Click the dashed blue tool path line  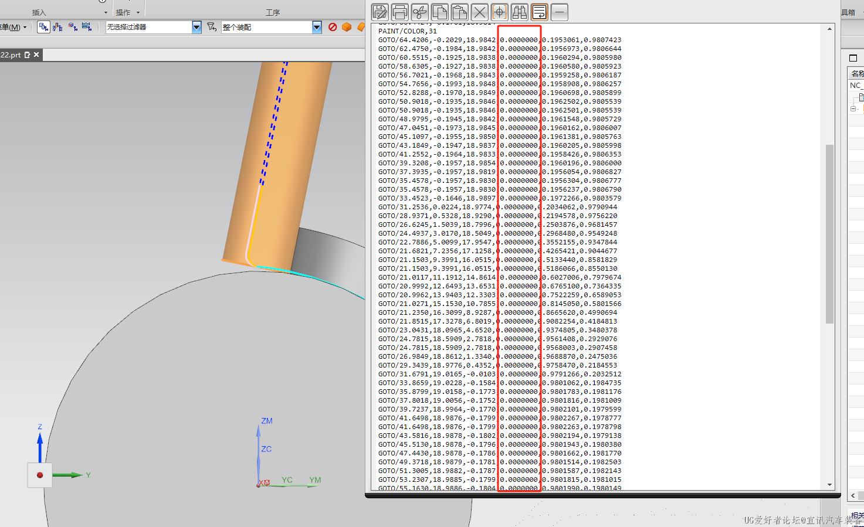click(273, 123)
